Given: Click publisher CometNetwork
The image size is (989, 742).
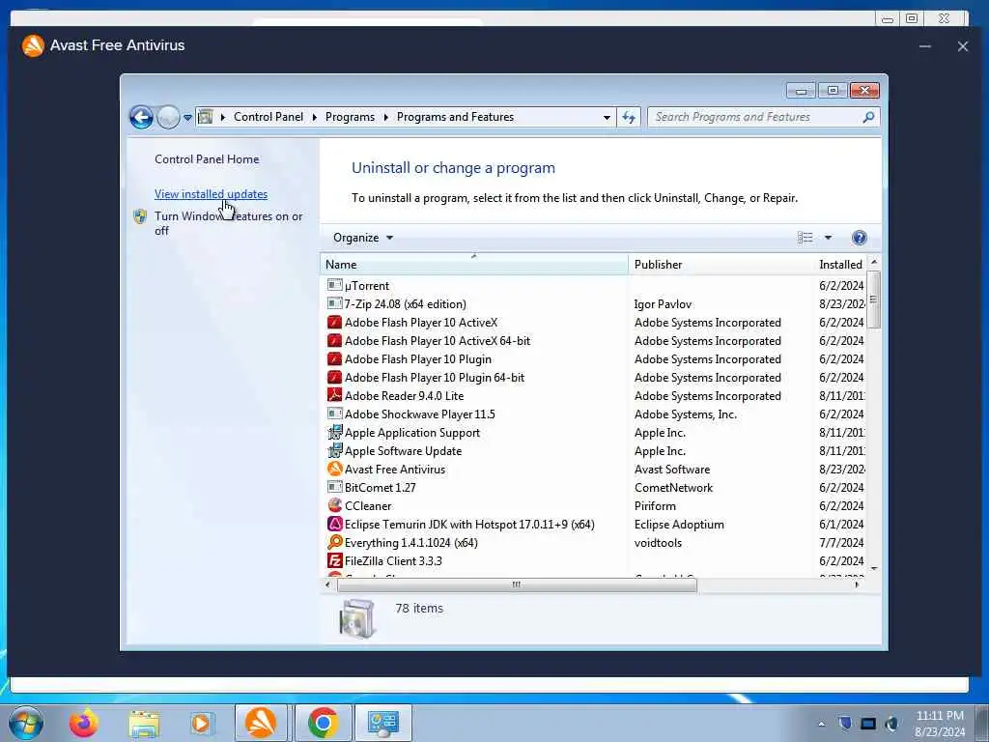Looking at the screenshot, I should (673, 488).
